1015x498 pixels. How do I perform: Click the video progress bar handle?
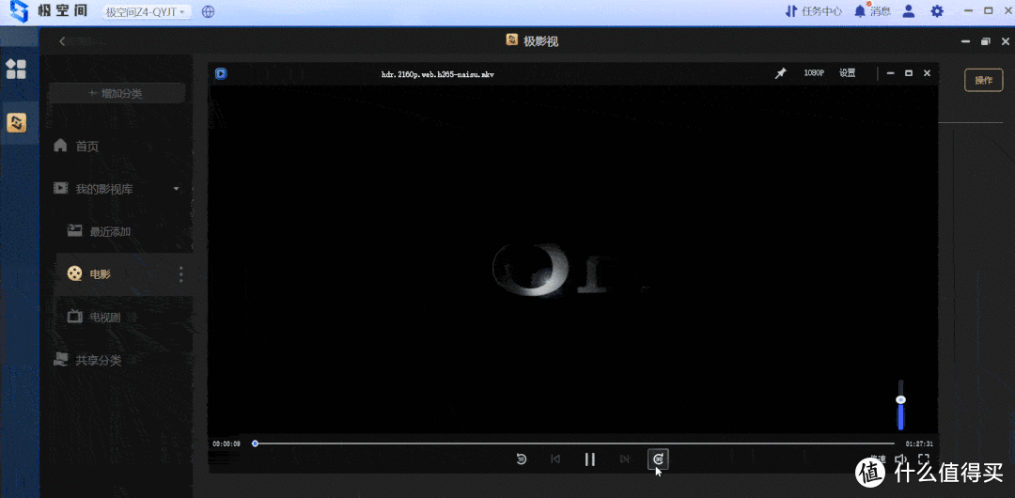point(255,444)
